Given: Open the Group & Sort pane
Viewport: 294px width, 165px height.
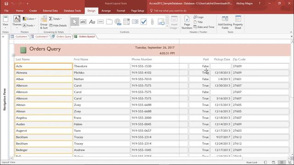Looking at the screenshot, I should click(44, 22).
